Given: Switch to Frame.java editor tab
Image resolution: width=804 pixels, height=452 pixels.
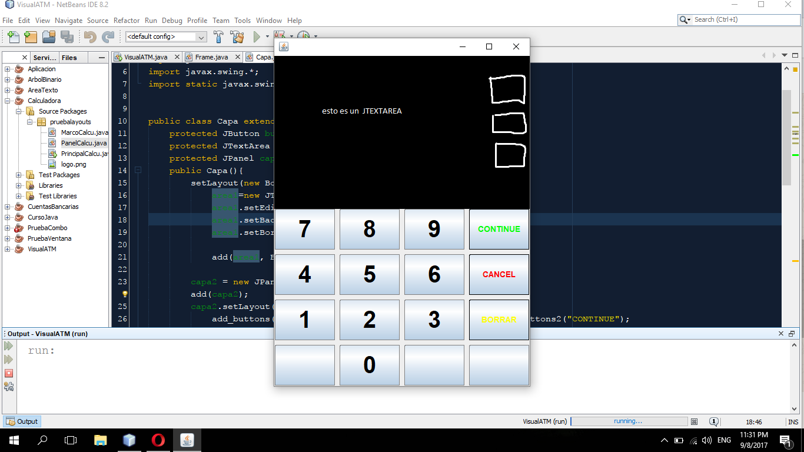Looking at the screenshot, I should pos(211,57).
